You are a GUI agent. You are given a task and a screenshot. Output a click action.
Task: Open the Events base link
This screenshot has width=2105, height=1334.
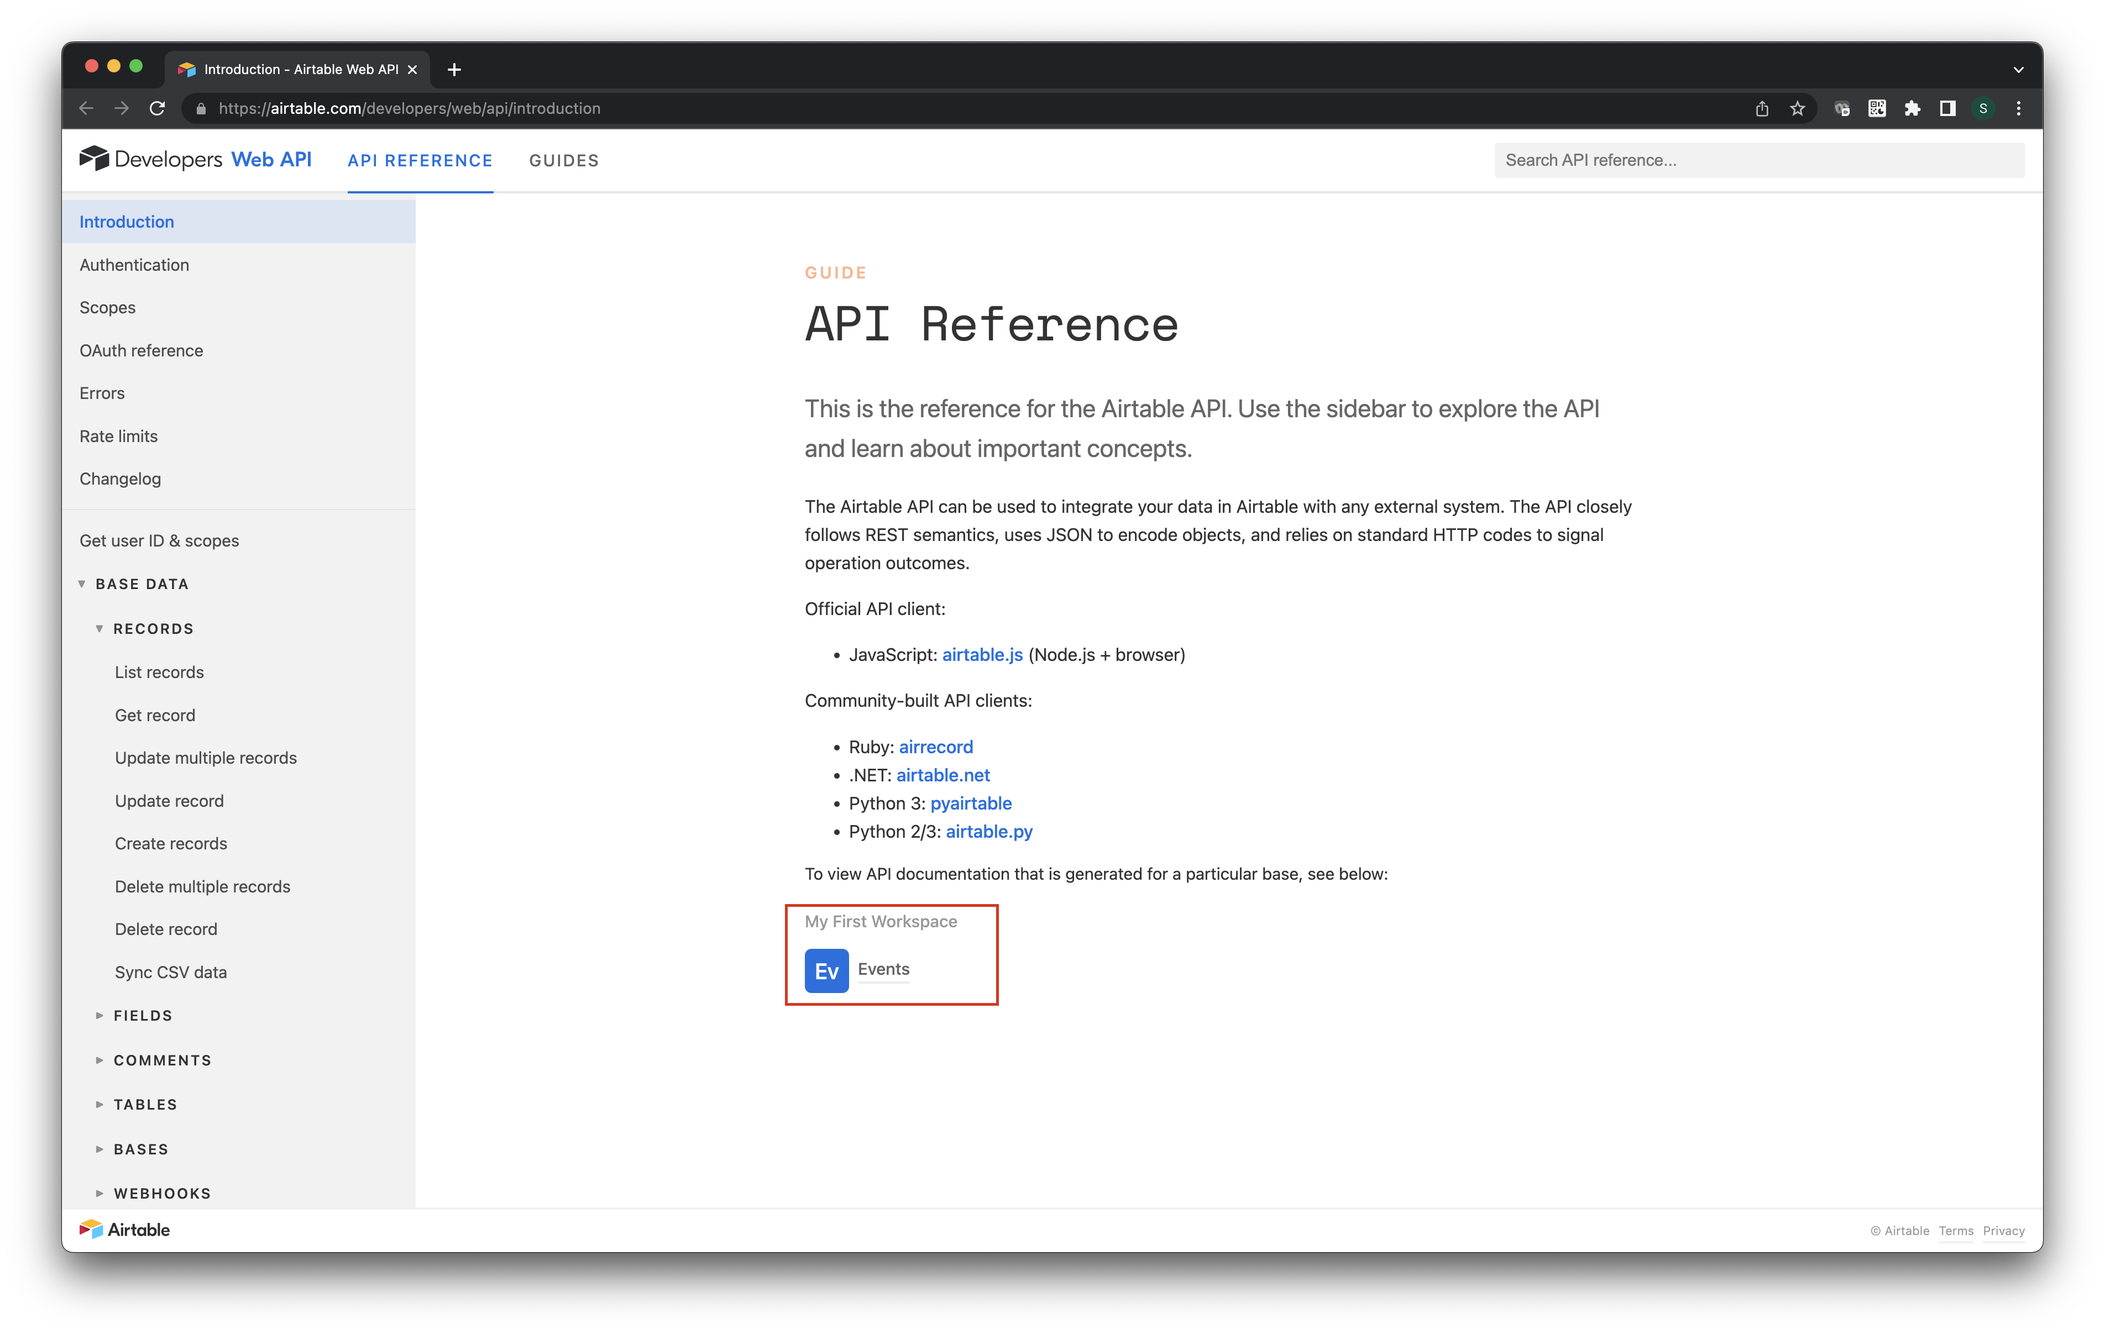[x=884, y=969]
